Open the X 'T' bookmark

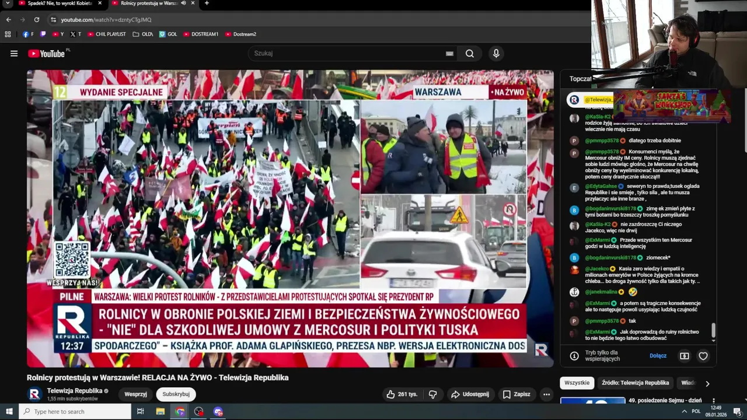[x=75, y=34]
